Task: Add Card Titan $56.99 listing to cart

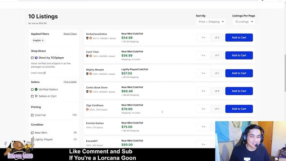Action: [239, 55]
